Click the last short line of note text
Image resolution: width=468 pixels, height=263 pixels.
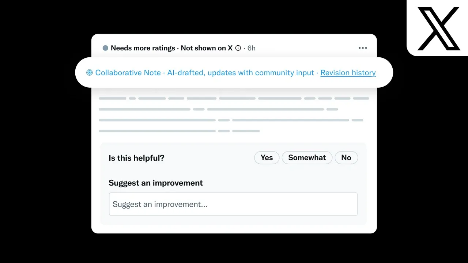(179, 131)
